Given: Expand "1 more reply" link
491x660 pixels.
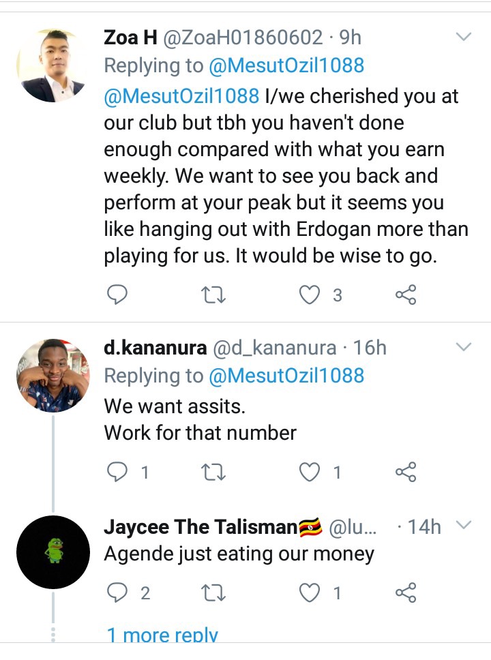Looking at the screenshot, I should 162,635.
